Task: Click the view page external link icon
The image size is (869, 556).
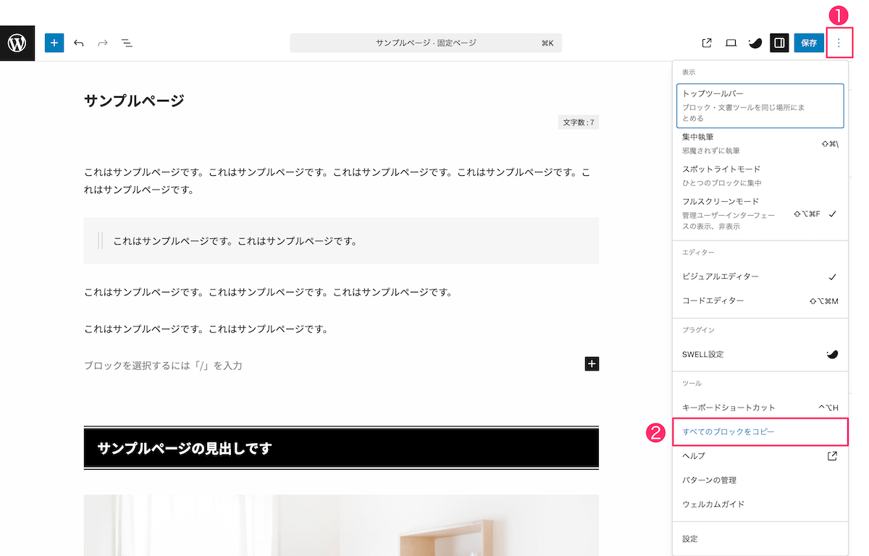Action: 707,43
